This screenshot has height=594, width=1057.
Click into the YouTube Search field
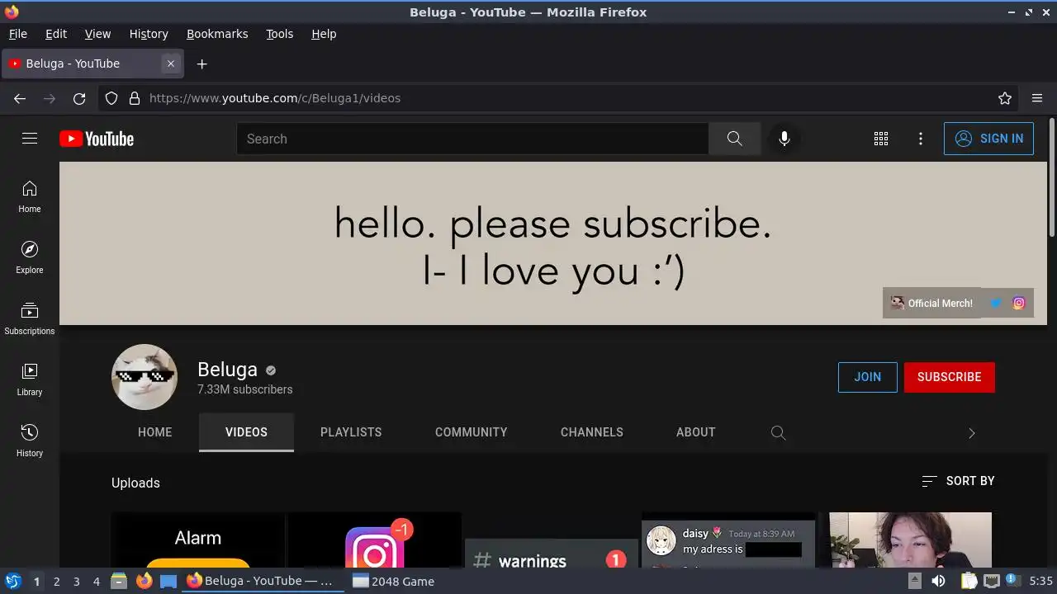coord(472,139)
